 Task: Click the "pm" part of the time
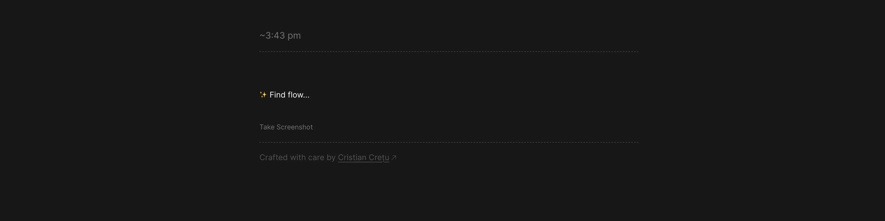(x=294, y=36)
